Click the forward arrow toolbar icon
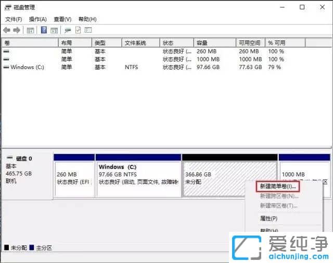Screen dimensions: 333x263 pos(17,30)
